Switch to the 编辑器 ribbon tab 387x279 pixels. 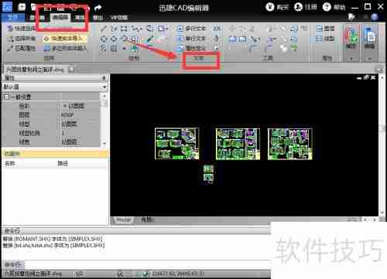60,17
